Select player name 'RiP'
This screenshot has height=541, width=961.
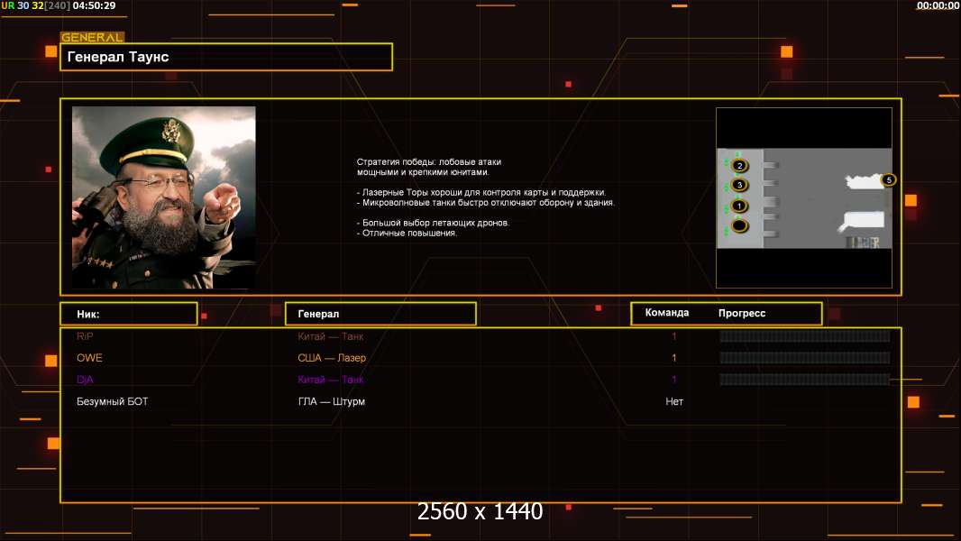pos(85,336)
